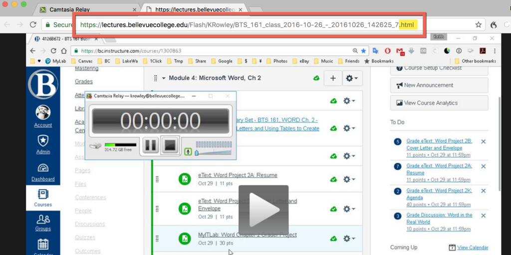Play the lecture video with the large play button
This screenshot has height=255, width=511.
(263, 210)
